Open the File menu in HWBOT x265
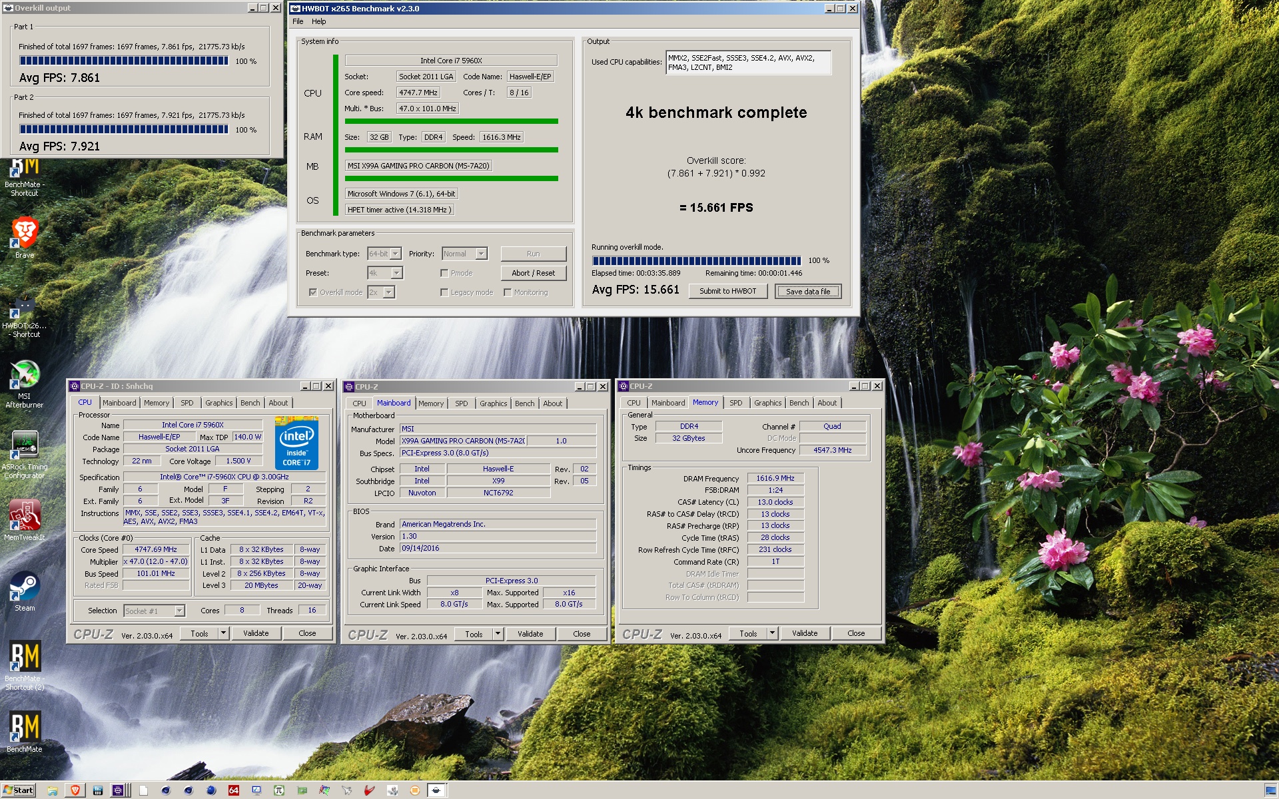Image resolution: width=1279 pixels, height=799 pixels. 298,21
